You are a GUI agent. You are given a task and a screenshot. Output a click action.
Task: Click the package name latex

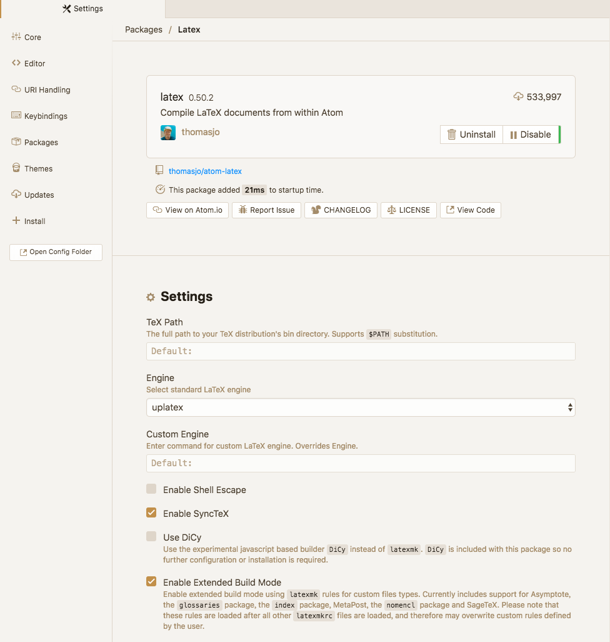[172, 97]
